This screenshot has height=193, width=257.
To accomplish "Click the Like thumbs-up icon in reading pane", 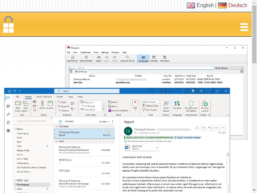I will [197, 128].
